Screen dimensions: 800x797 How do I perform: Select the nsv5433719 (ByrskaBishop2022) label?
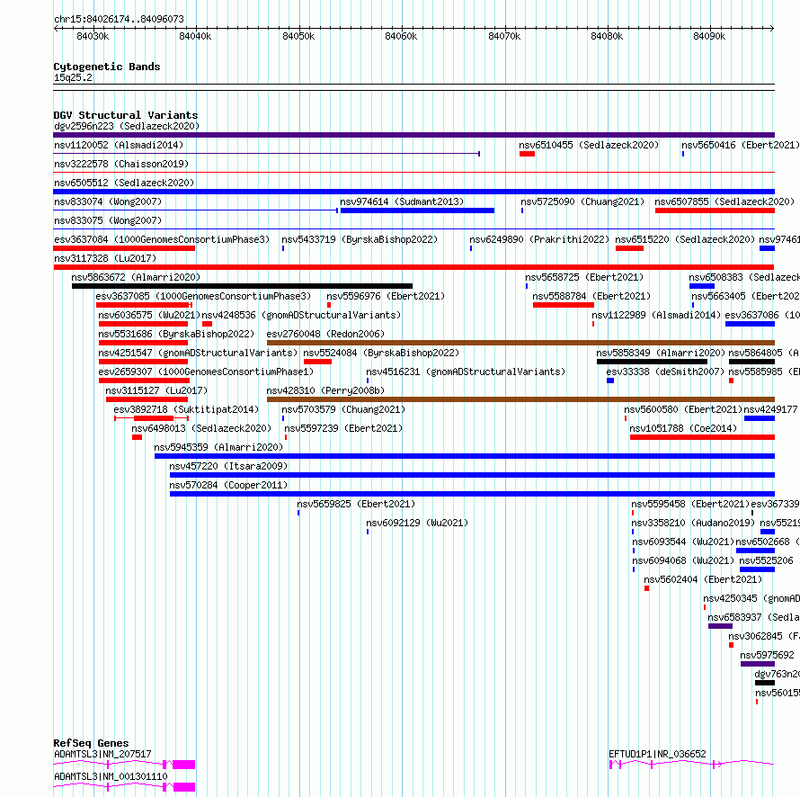pyautogui.click(x=360, y=239)
